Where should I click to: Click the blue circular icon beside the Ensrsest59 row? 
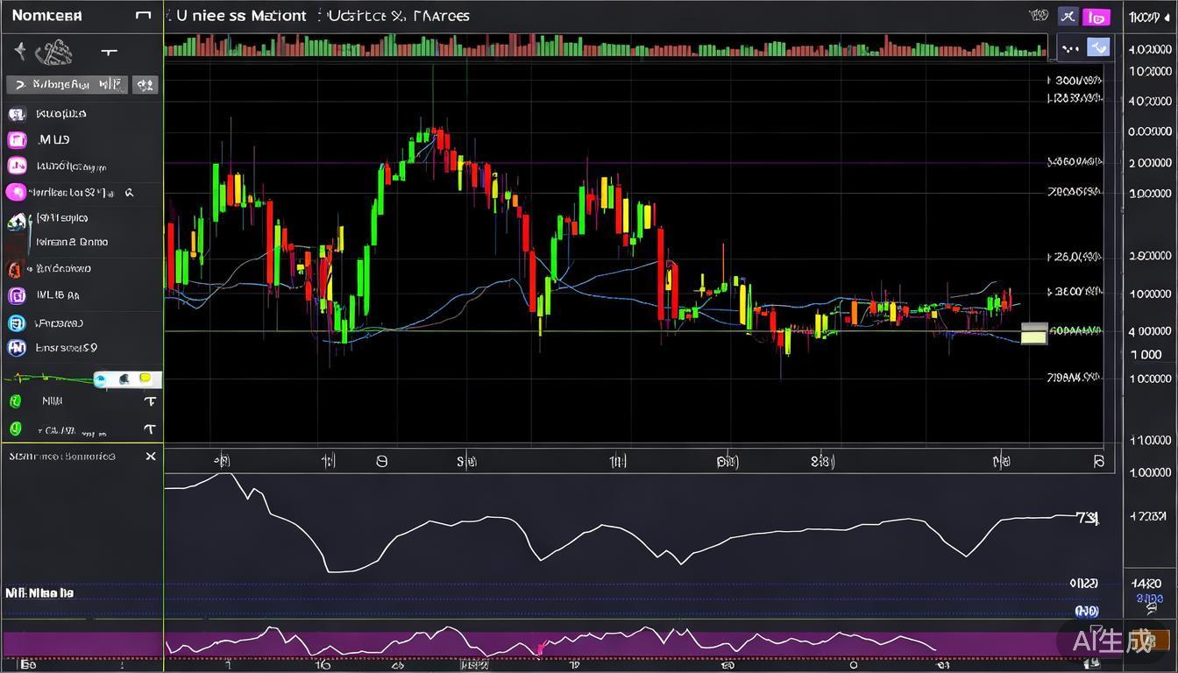tap(17, 348)
